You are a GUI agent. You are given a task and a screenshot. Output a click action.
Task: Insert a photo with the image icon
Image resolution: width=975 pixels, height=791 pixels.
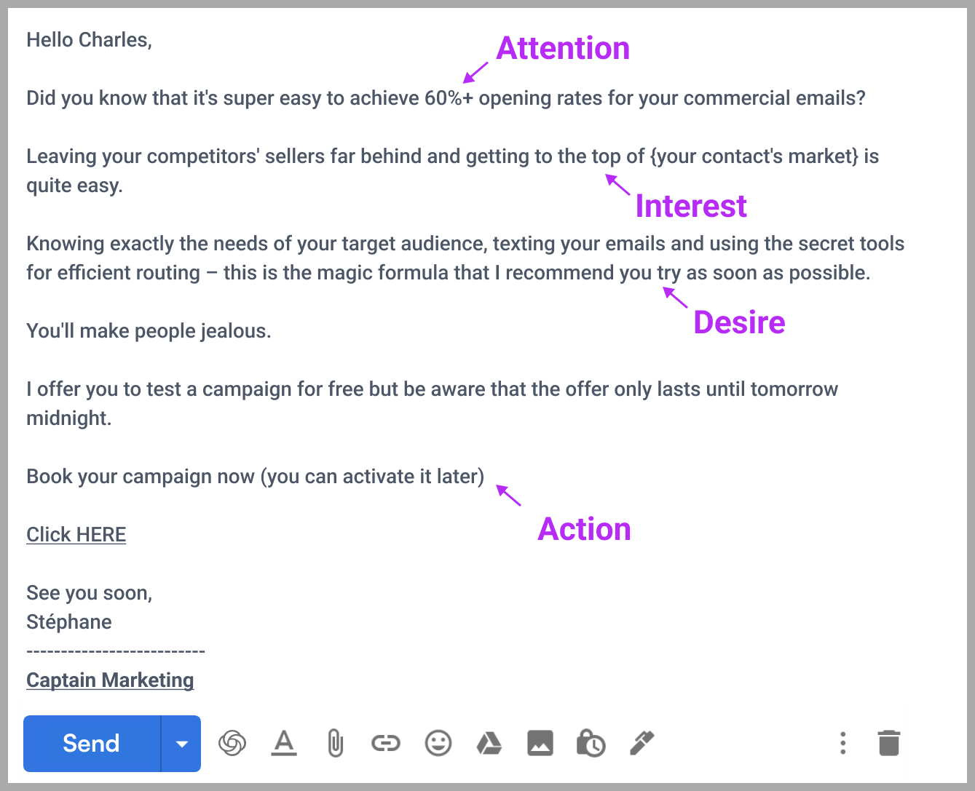tap(540, 743)
